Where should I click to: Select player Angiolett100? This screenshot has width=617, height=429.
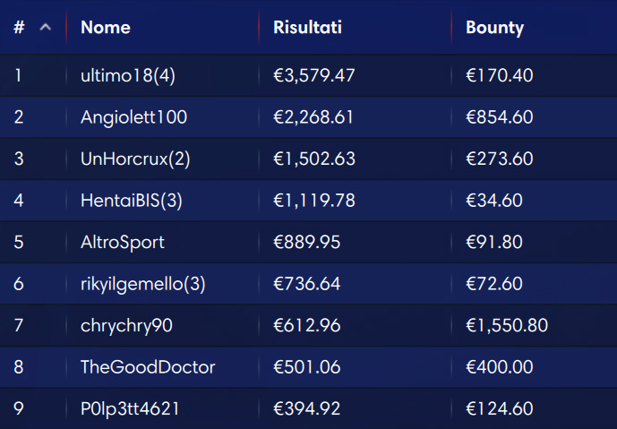tap(133, 117)
